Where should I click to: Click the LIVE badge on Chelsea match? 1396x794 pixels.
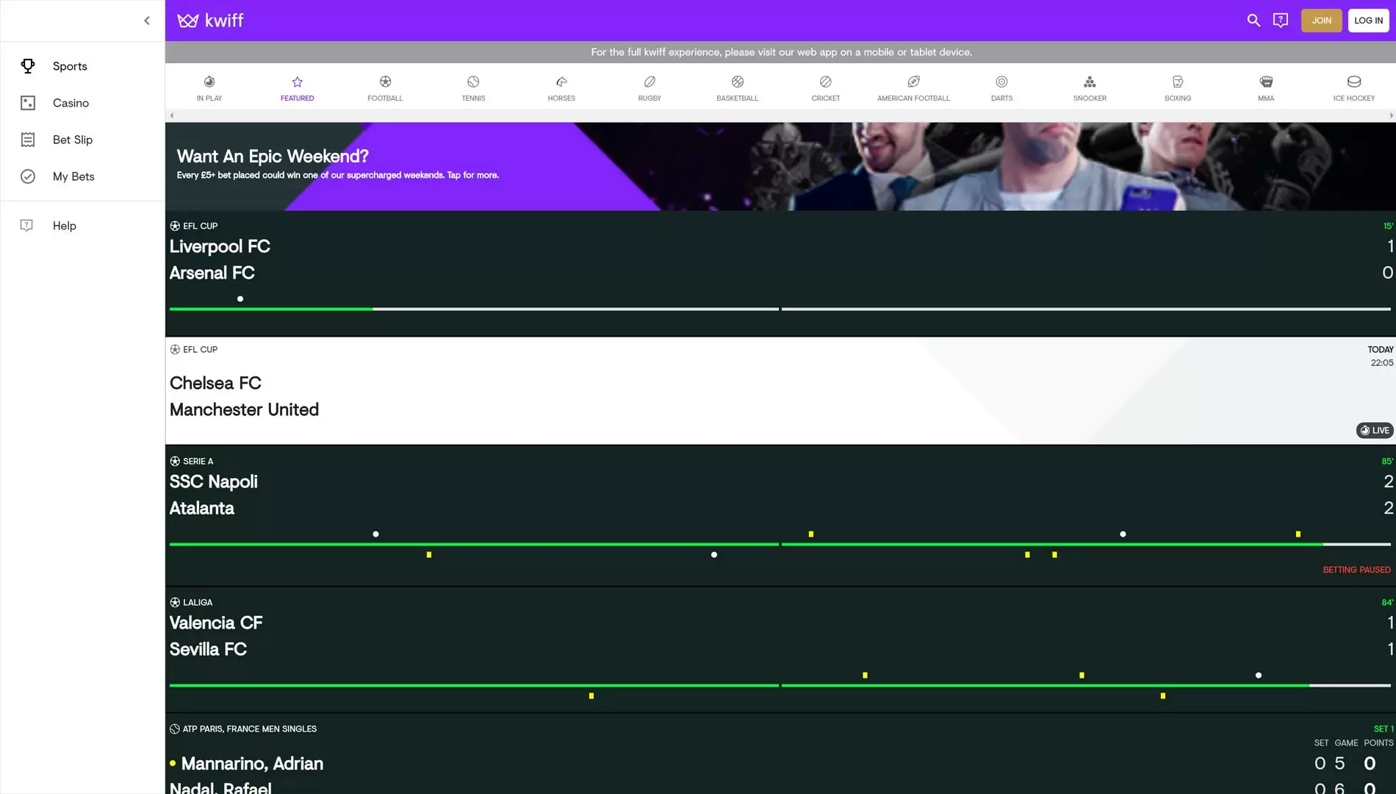(x=1375, y=431)
